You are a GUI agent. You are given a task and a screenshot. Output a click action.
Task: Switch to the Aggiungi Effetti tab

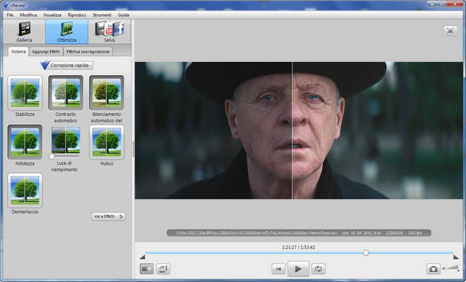(x=46, y=52)
